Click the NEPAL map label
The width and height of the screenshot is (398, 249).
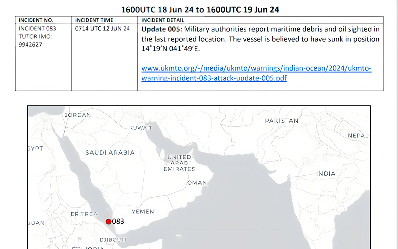(358, 136)
